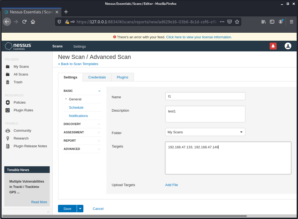Open Firefox home page icon

click(x=33, y=22)
